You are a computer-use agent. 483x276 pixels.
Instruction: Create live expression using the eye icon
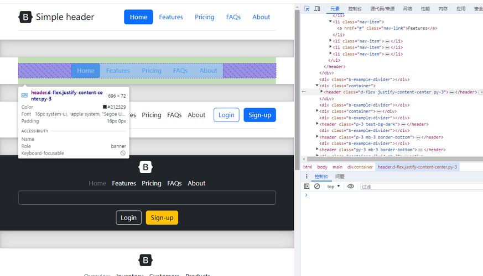[x=351, y=186]
